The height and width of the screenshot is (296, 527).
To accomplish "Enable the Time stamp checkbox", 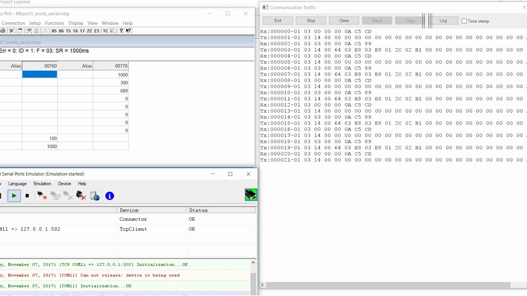I will [464, 21].
